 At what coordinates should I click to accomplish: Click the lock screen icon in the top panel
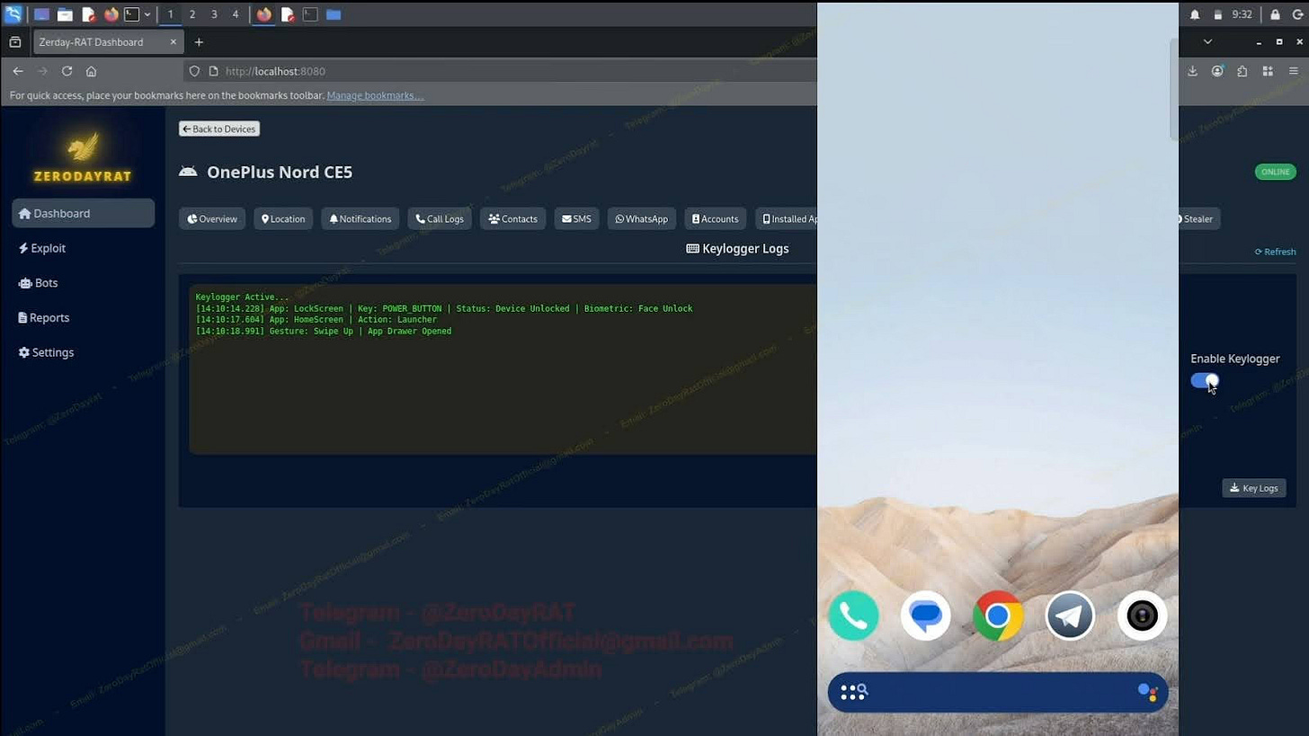click(1275, 14)
